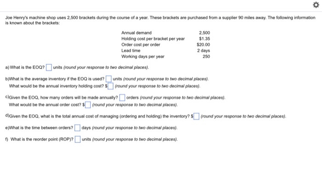The height and width of the screenshot is (174, 322).
Task: Select the 250 working days value
Action: tap(206, 56)
